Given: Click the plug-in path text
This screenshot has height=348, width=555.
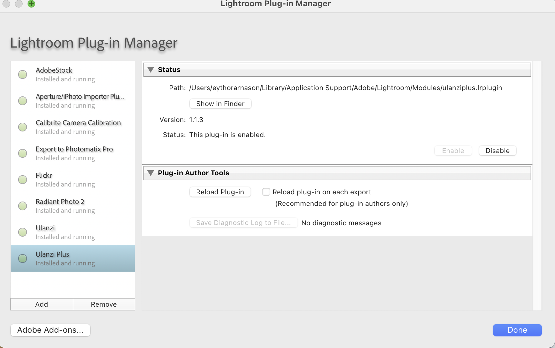Looking at the screenshot, I should click(345, 88).
